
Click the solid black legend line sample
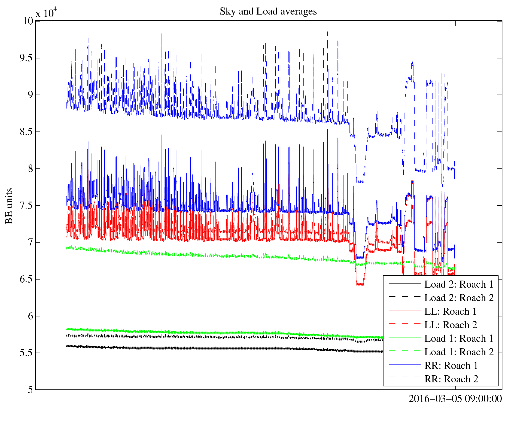tap(404, 284)
